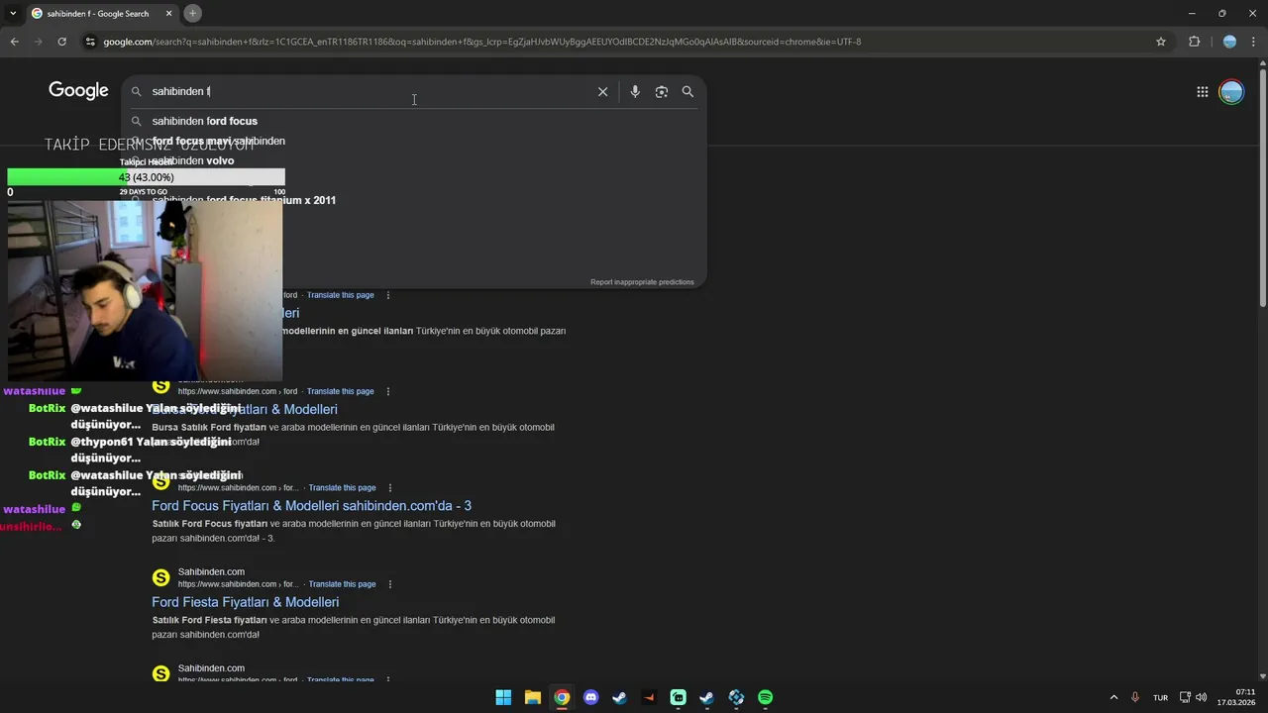The image size is (1268, 713).
Task: Click 'Translate this page' above Ford Fiesta result
Action: coord(342,584)
